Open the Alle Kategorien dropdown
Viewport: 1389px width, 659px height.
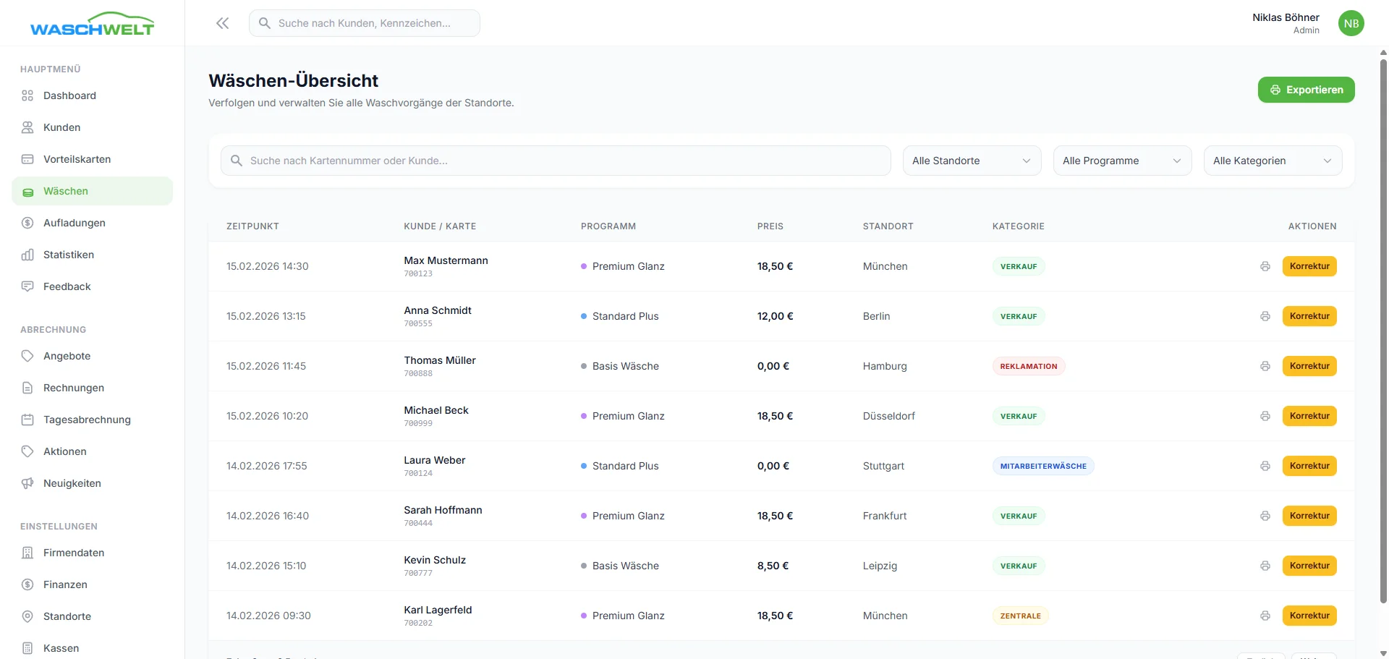pos(1273,161)
